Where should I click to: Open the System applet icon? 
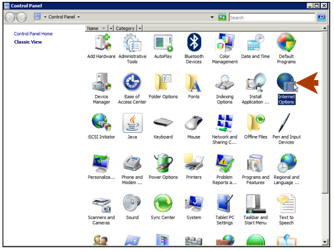click(x=194, y=207)
